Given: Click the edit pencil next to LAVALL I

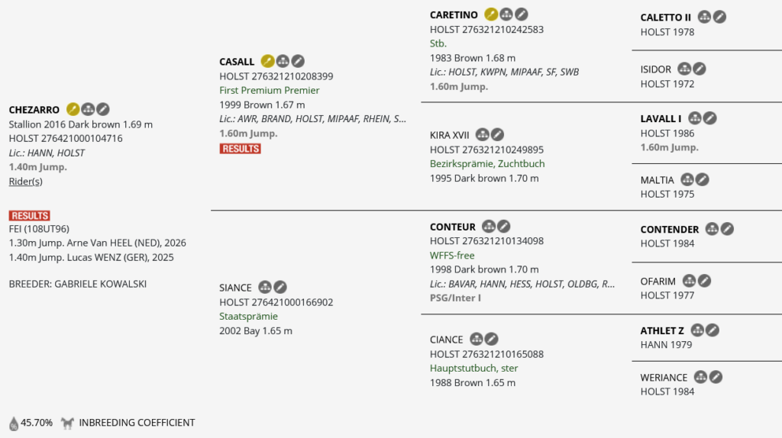Looking at the screenshot, I should (x=709, y=118).
